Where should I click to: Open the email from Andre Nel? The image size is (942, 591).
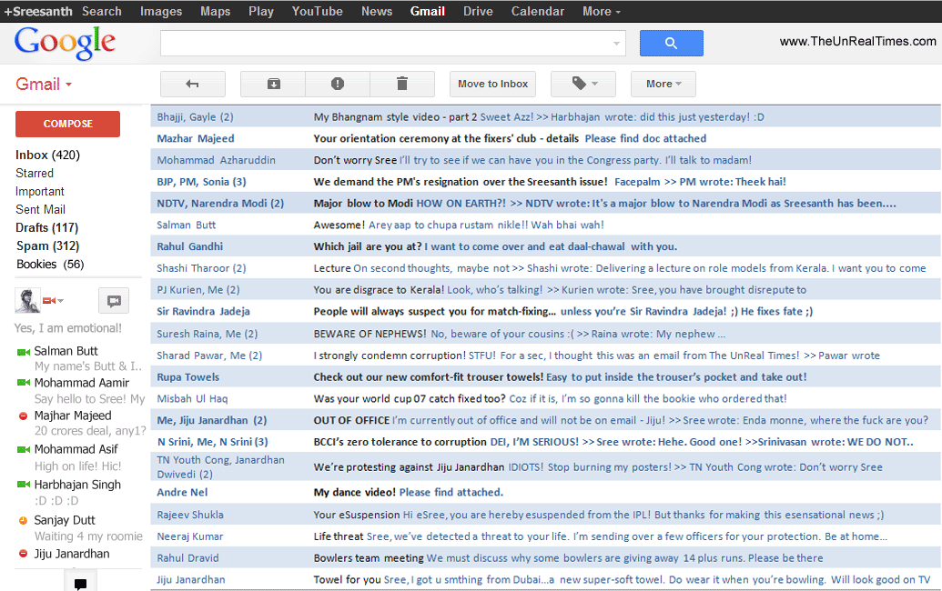tap(545, 493)
